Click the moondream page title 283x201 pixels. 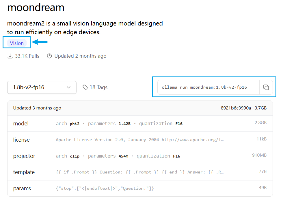pos(36,8)
